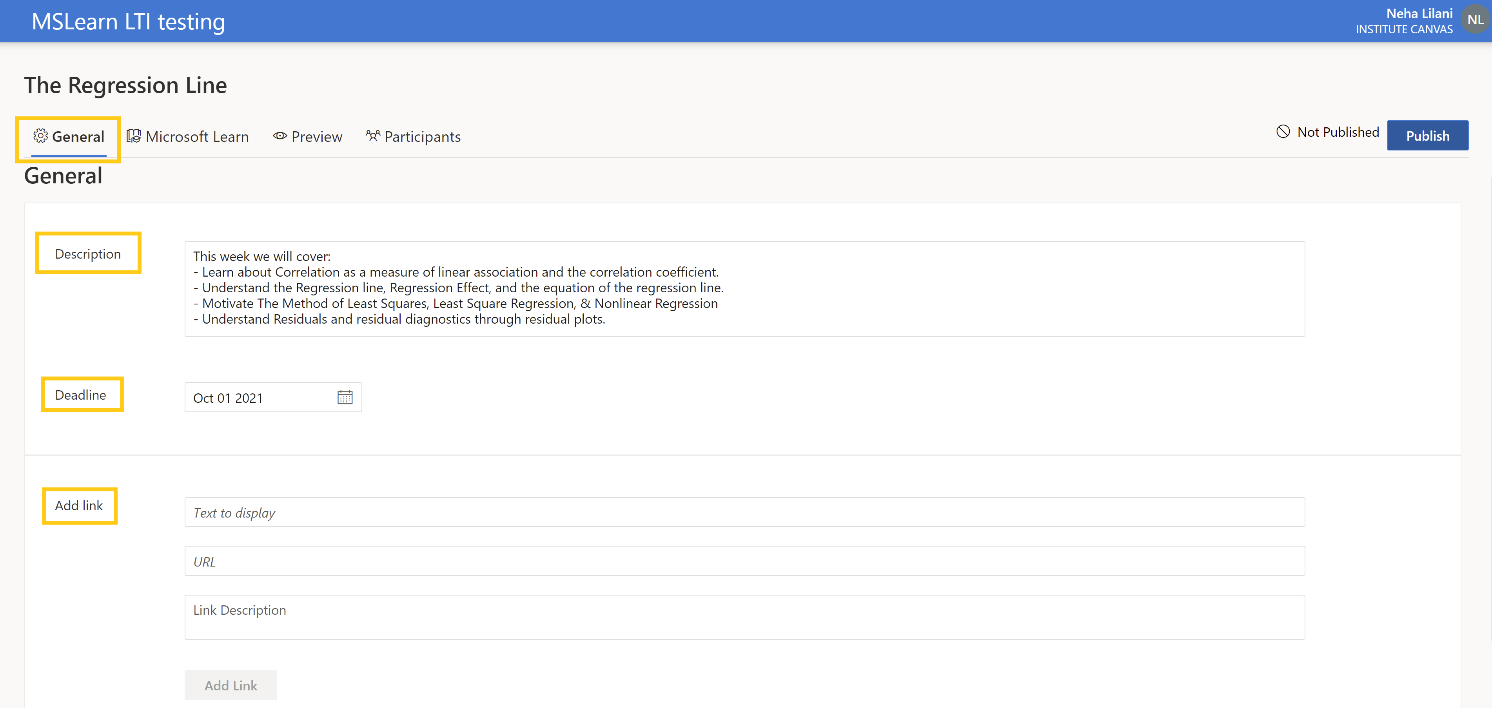Open the Preview tab
This screenshot has width=1492, height=708.
(308, 137)
